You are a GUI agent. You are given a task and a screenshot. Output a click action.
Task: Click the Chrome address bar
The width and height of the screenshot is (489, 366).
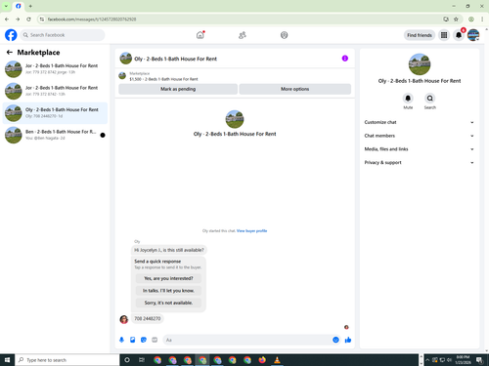(243, 20)
